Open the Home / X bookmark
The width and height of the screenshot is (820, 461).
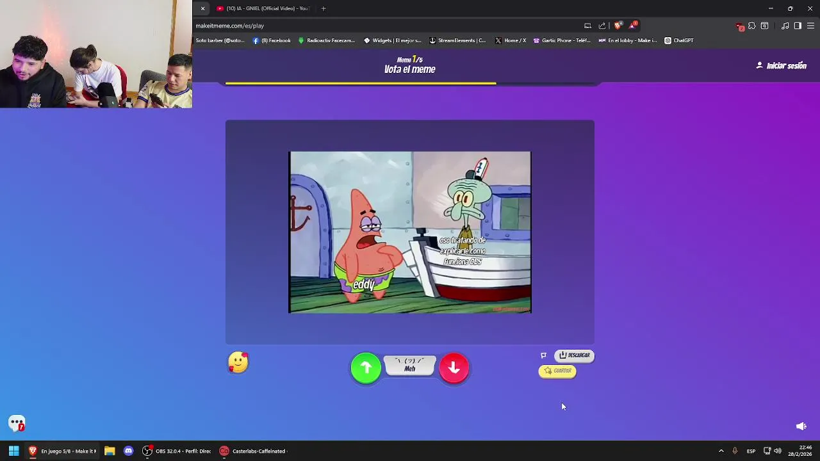point(511,40)
